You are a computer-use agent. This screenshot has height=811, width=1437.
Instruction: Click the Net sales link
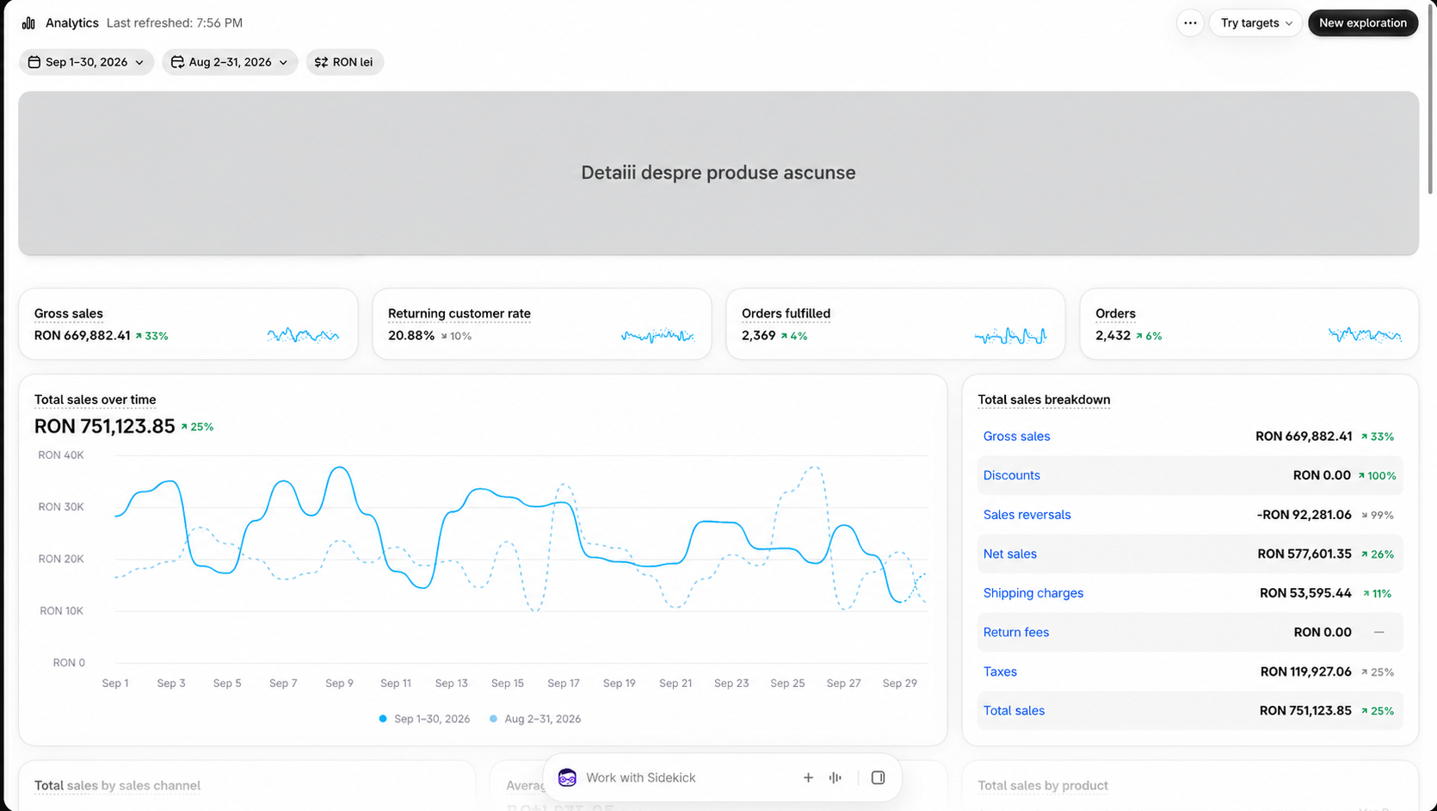coord(1009,554)
